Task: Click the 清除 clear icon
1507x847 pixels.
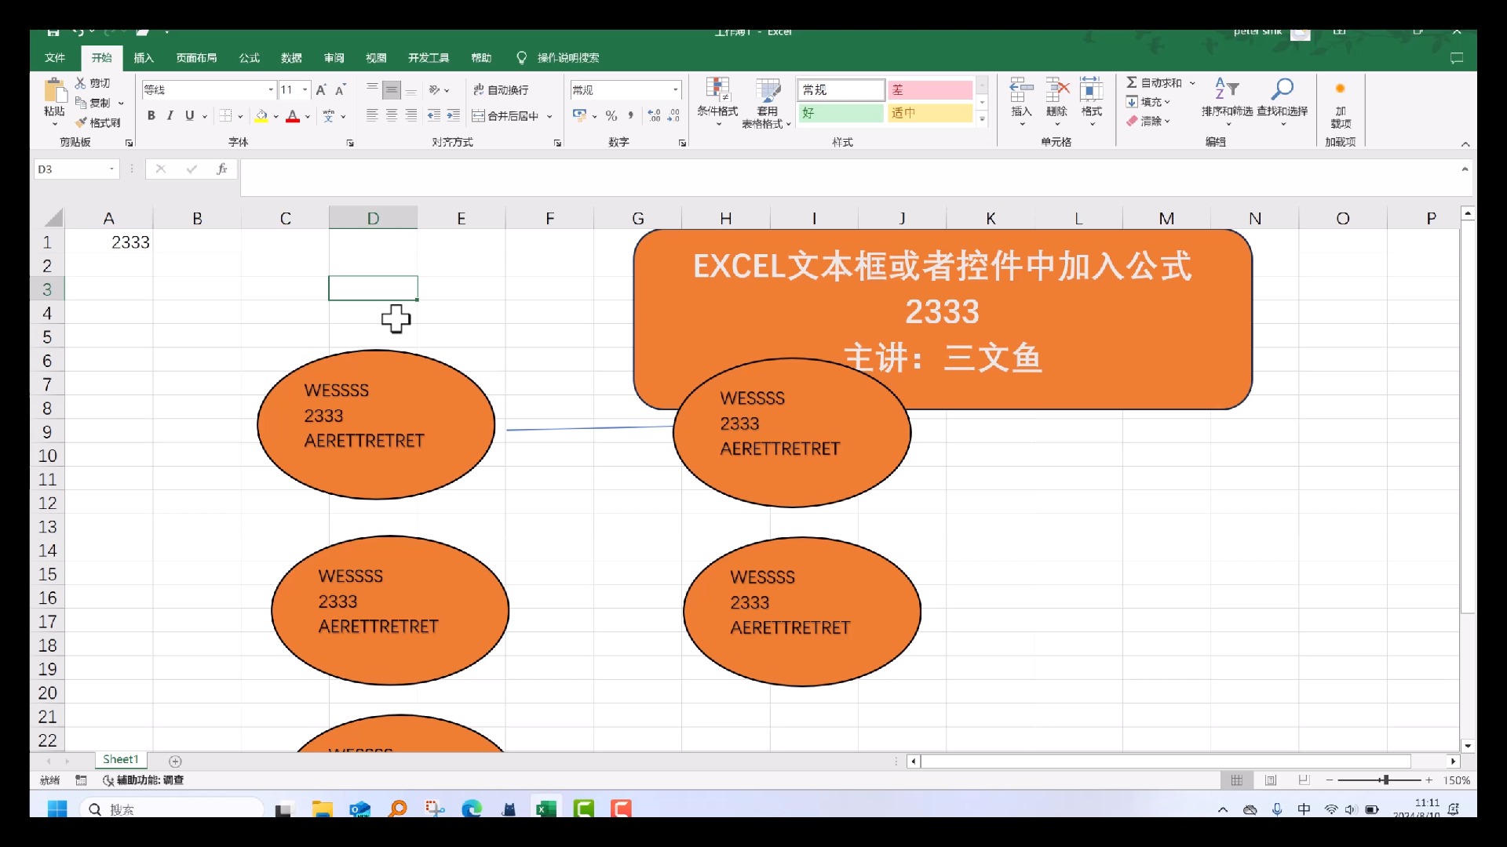Action: [1148, 121]
